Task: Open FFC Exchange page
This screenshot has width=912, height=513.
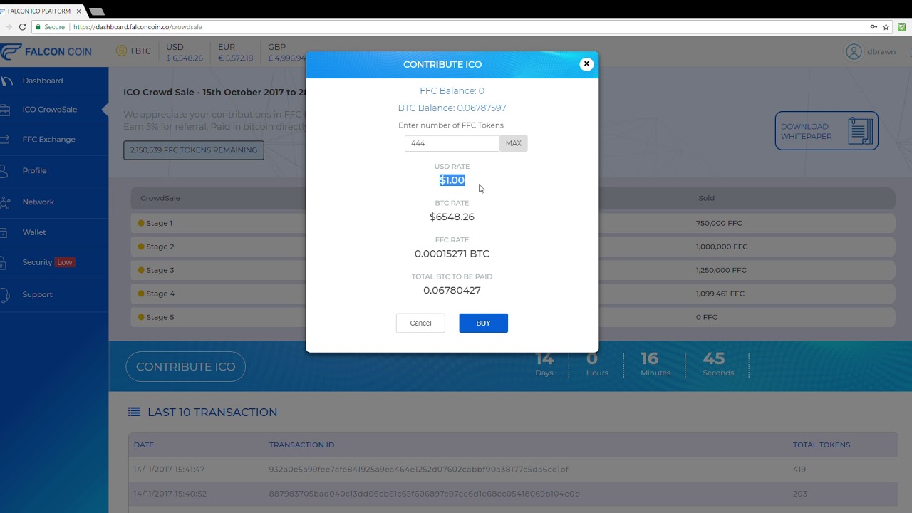Action: pyautogui.click(x=48, y=140)
